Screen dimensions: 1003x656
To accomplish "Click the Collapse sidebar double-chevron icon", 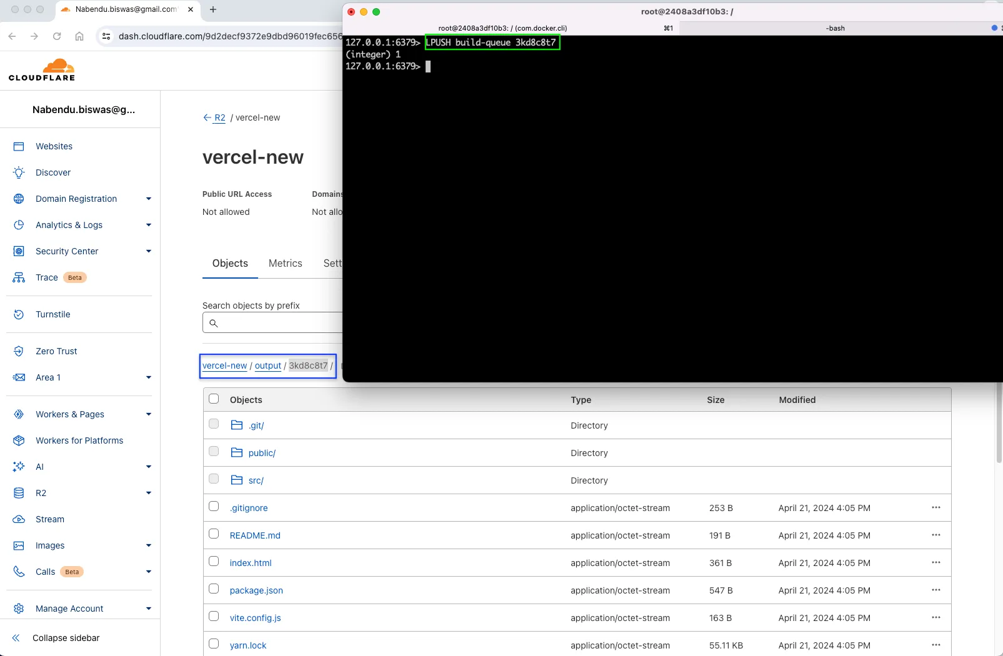I will tap(16, 638).
